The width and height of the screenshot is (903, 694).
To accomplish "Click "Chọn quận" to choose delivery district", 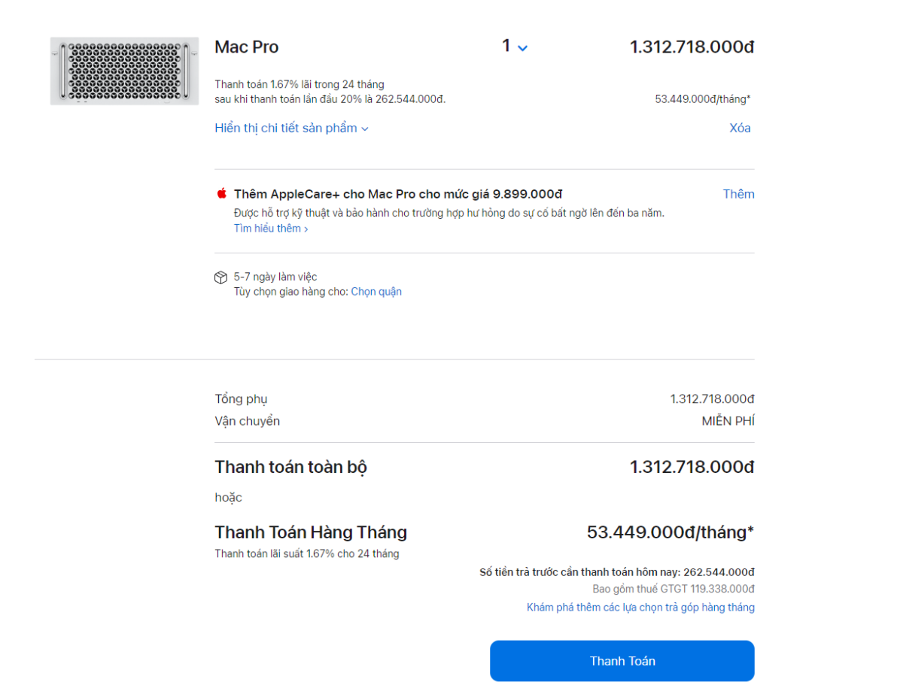I will [x=376, y=291].
